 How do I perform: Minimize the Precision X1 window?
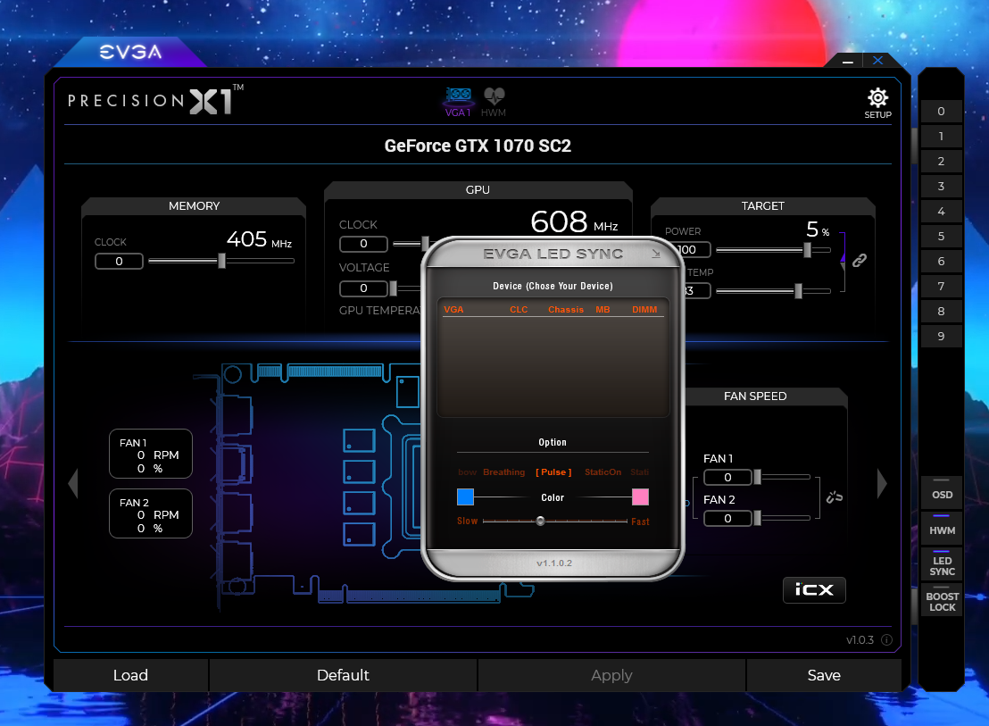point(848,62)
